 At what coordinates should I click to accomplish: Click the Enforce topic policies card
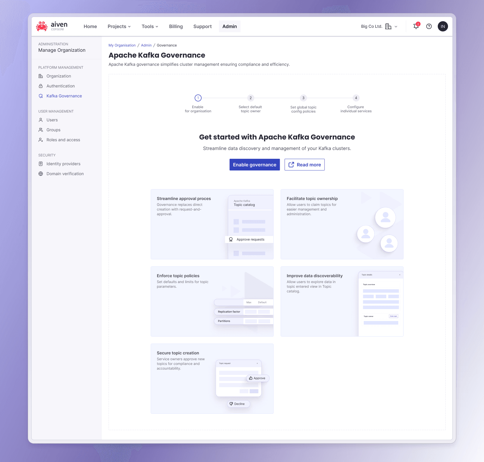tap(212, 301)
